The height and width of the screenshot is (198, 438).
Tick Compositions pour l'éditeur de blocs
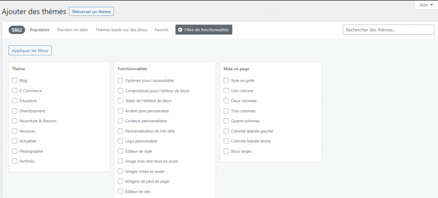pos(120,91)
